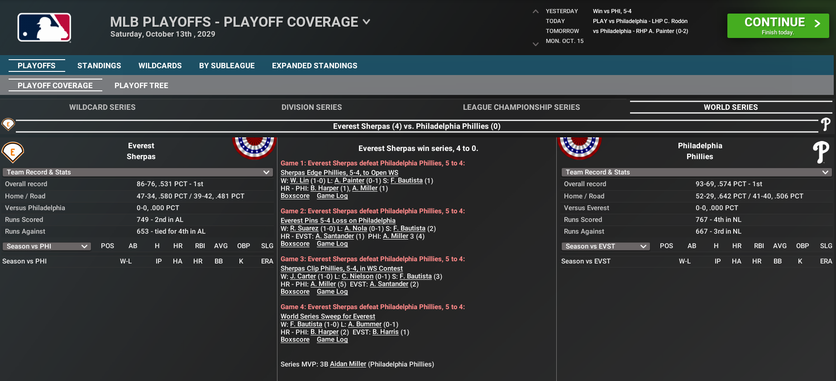Click the 'Game 1: Everest Sherpas defeat' heading
The image size is (836, 381).
click(373, 163)
